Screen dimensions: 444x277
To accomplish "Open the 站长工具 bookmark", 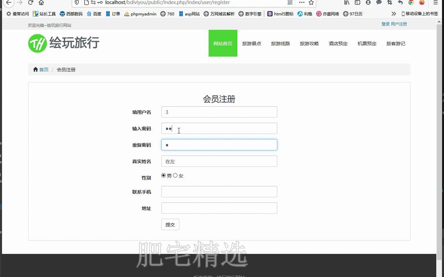I will tap(44, 14).
